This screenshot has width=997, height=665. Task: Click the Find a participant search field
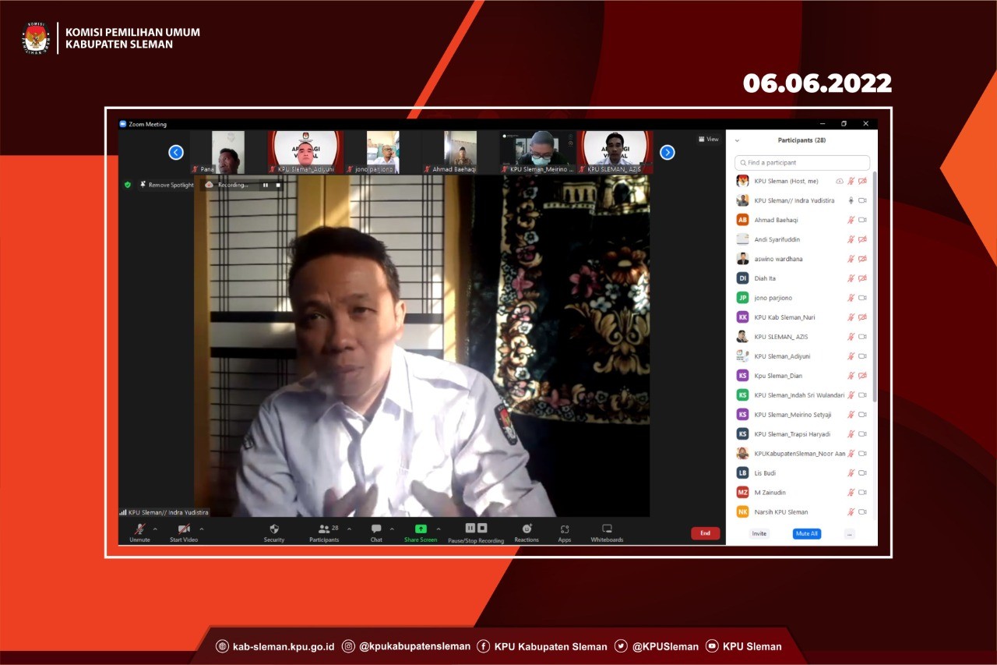802,163
